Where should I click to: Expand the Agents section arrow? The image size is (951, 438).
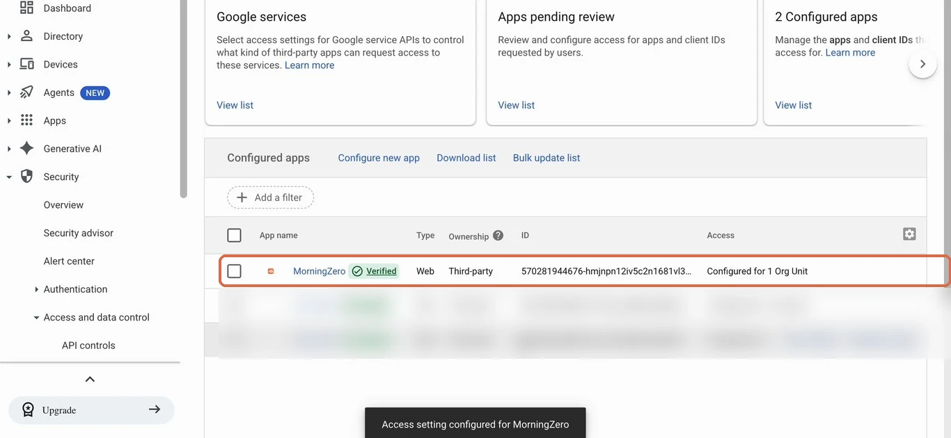(9, 92)
